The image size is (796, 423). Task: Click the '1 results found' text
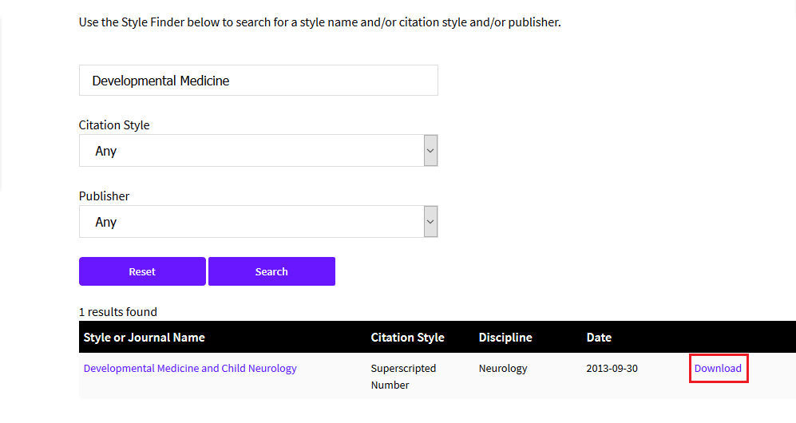click(x=118, y=312)
